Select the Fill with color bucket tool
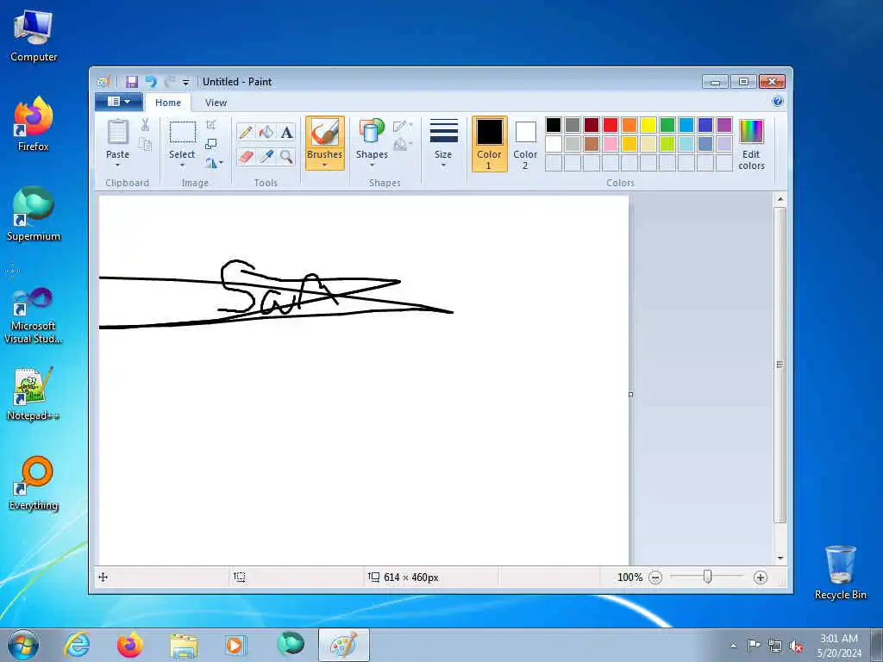 [266, 132]
